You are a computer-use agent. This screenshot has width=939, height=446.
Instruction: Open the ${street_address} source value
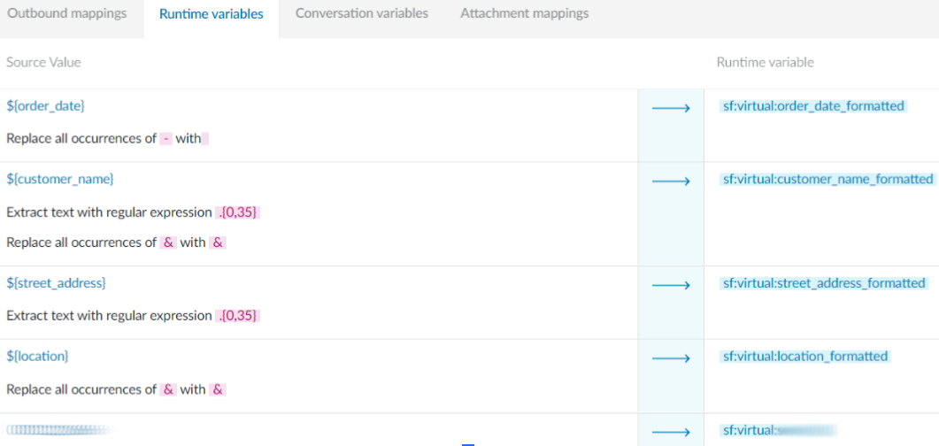56,283
